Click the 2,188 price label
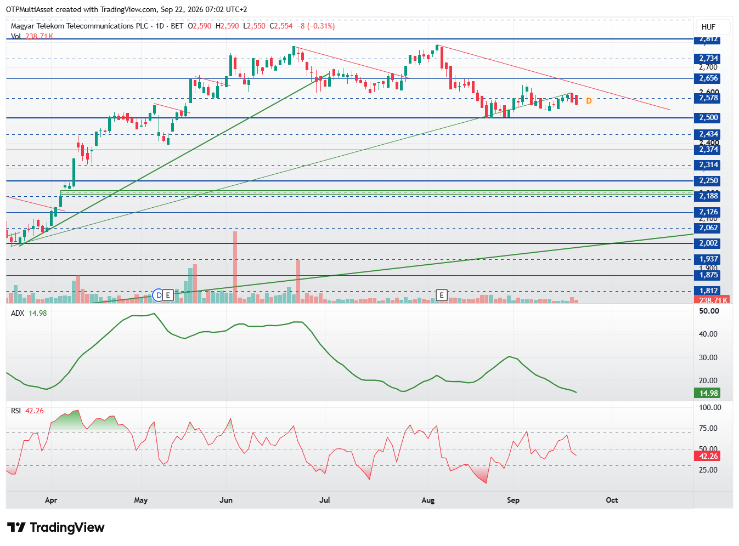 [x=708, y=196]
